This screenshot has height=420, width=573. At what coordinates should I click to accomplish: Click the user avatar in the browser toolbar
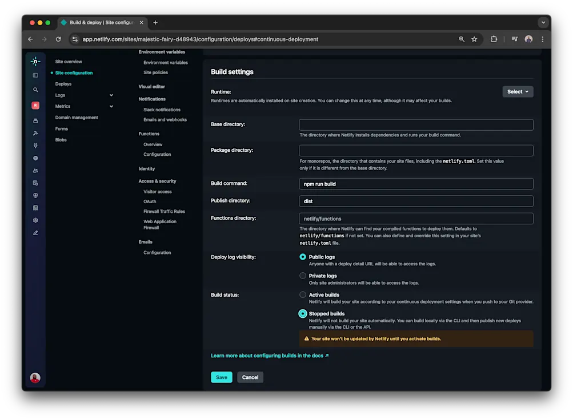(527, 39)
